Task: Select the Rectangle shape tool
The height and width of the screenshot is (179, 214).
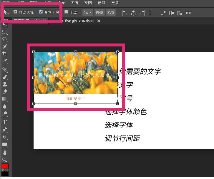Action: coord(5,144)
